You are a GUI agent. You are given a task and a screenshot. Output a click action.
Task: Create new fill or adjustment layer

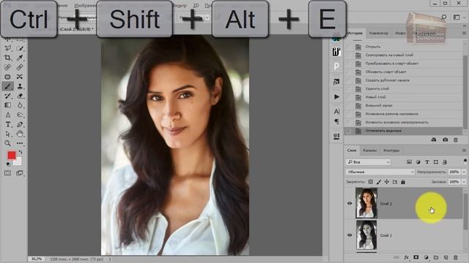(x=426, y=257)
